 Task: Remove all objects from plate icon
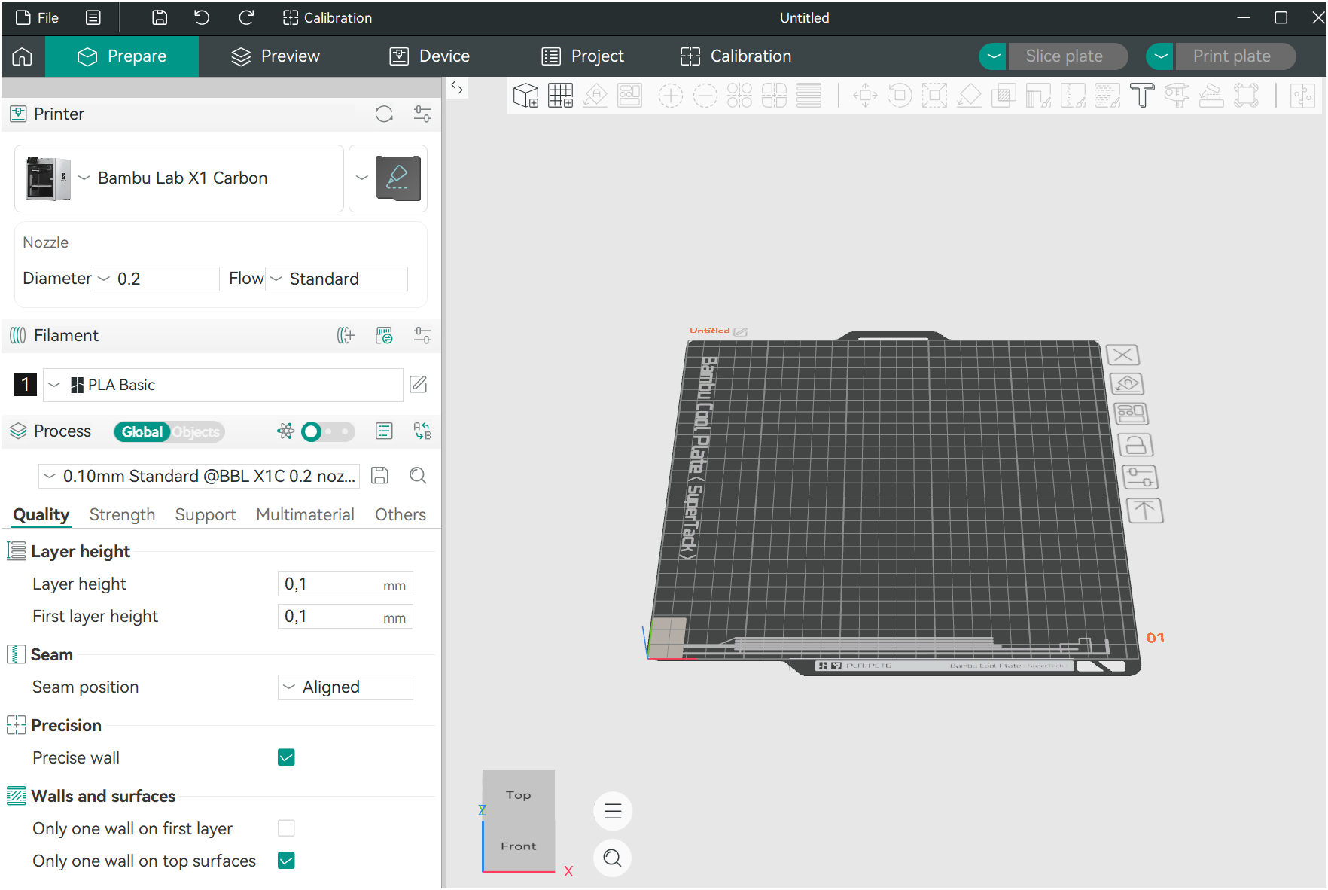point(1123,355)
